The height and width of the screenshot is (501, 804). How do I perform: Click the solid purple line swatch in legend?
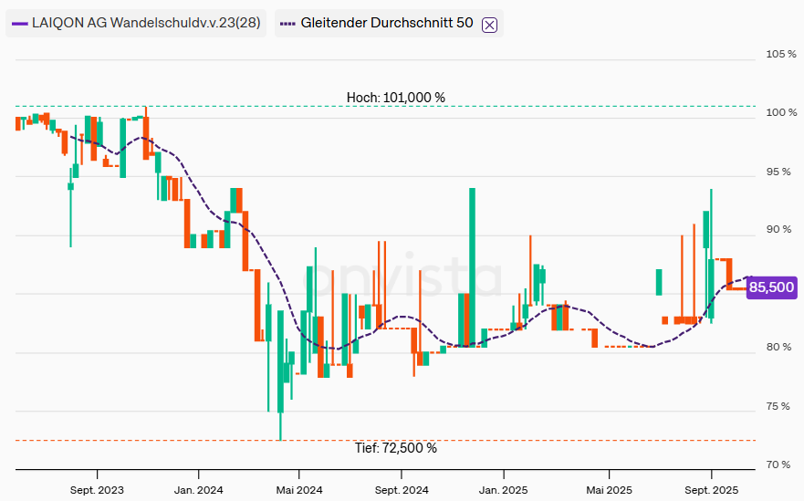[20, 23]
